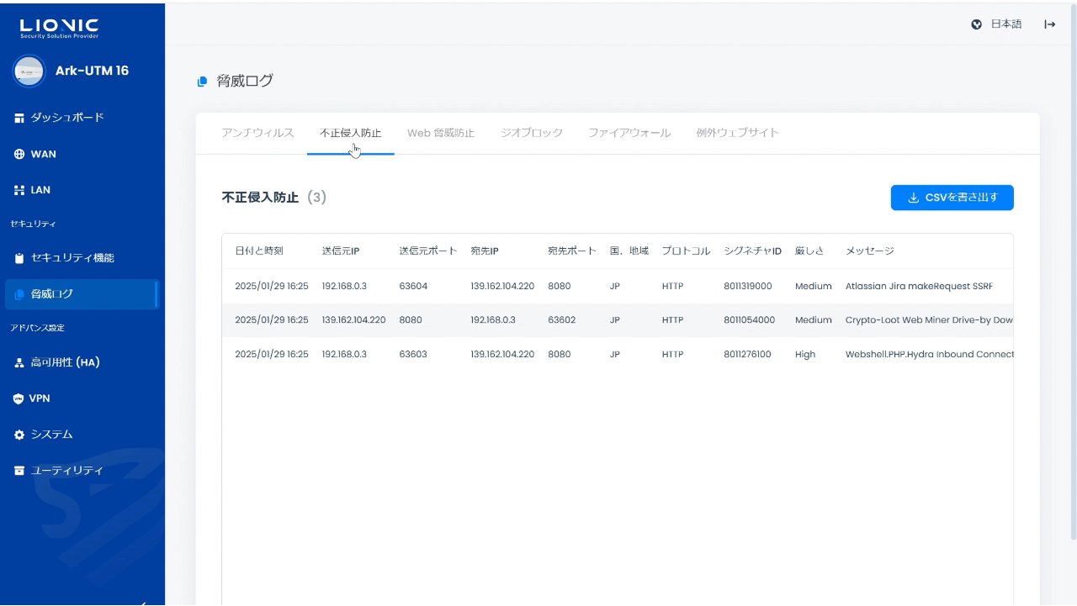
Task: Click the High Availability (HA) icon
Action: [19, 363]
